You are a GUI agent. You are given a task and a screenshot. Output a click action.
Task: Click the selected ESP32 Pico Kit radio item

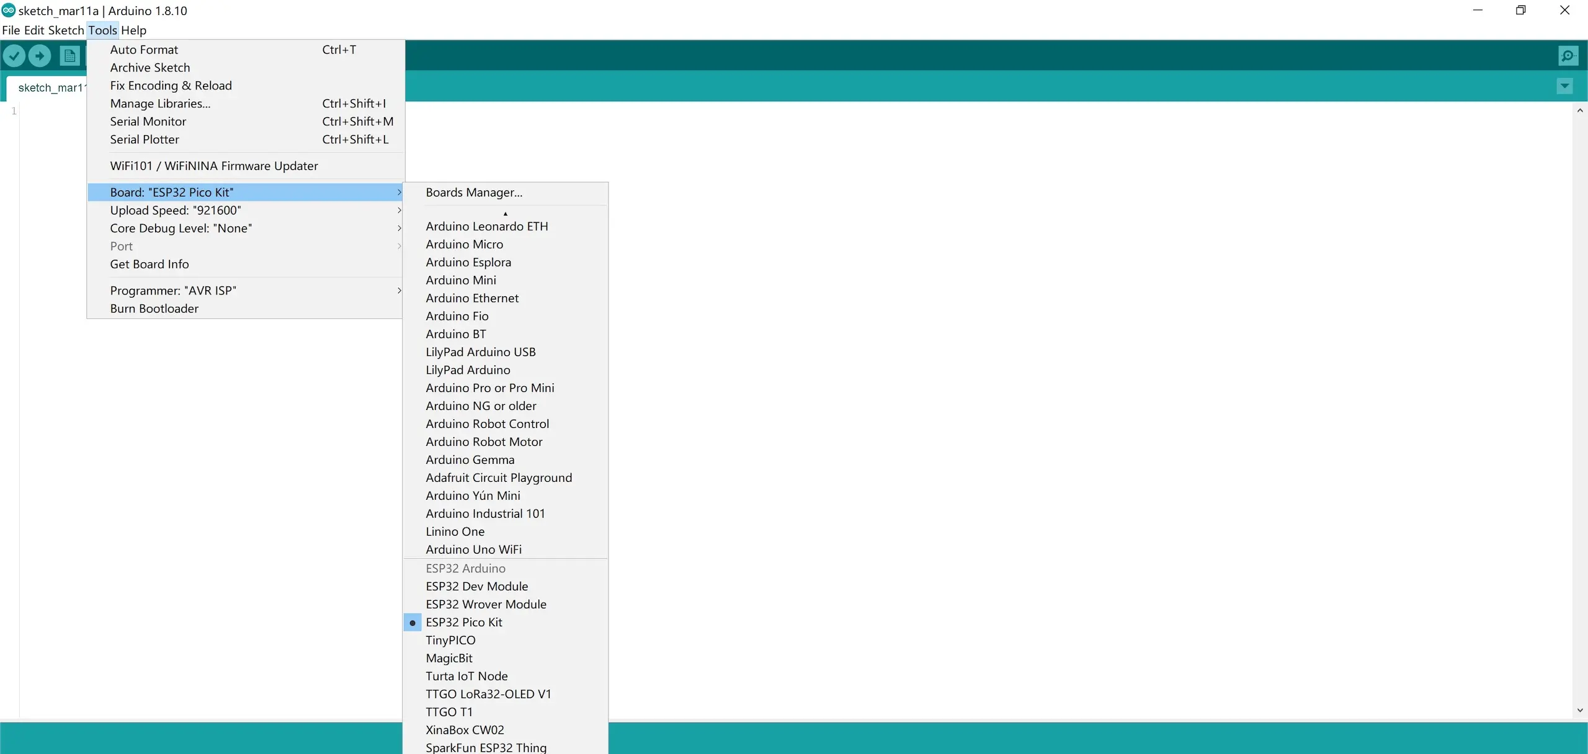pyautogui.click(x=506, y=623)
